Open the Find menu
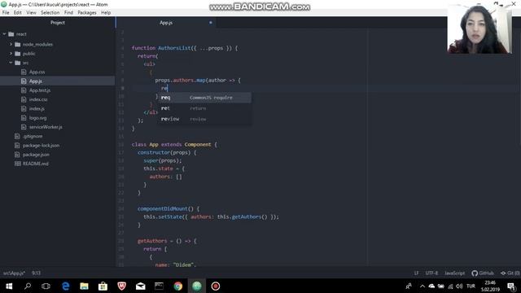Image resolution: width=521 pixels, height=293 pixels. tap(68, 13)
